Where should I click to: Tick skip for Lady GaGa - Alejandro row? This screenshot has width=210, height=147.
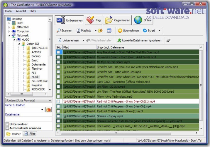point(58,82)
